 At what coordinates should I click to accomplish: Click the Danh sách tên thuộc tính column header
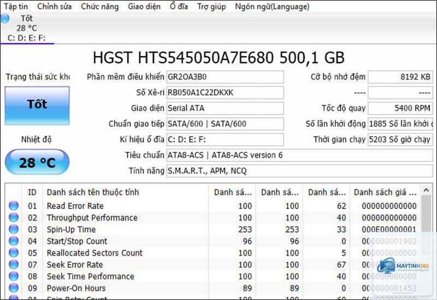tap(126, 193)
